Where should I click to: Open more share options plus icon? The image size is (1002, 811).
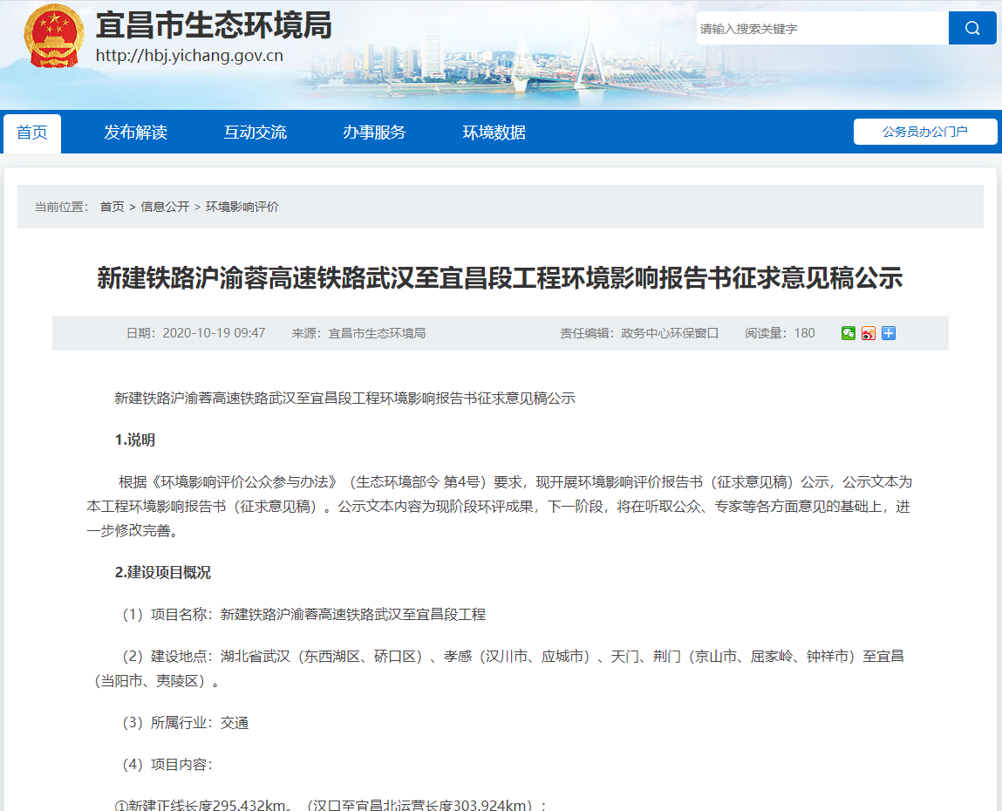pyautogui.click(x=889, y=333)
